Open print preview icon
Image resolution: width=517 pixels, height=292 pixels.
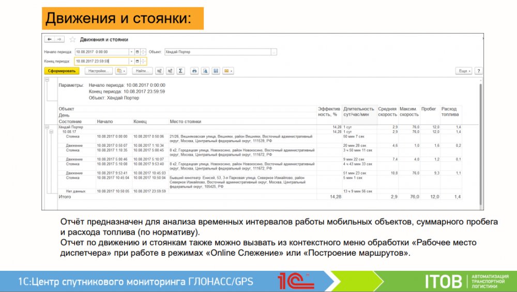[205, 71]
